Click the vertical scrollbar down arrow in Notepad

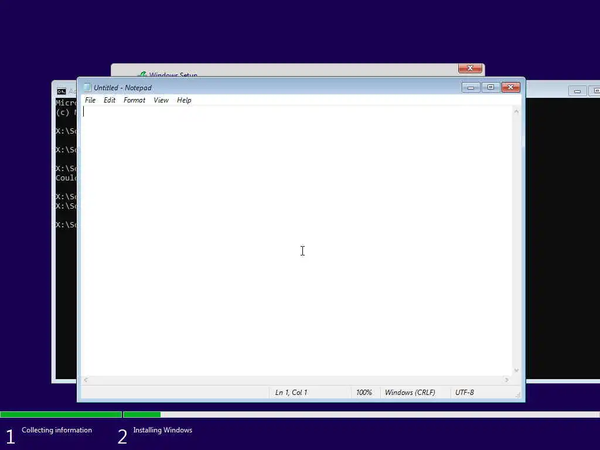(517, 370)
